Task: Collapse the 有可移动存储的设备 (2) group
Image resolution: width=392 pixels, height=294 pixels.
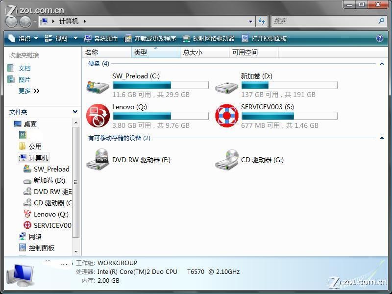Action: pyautogui.click(x=383, y=138)
